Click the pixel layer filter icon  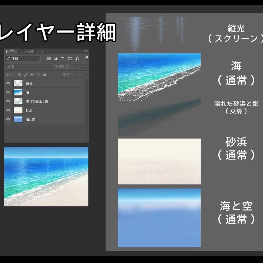49,59
